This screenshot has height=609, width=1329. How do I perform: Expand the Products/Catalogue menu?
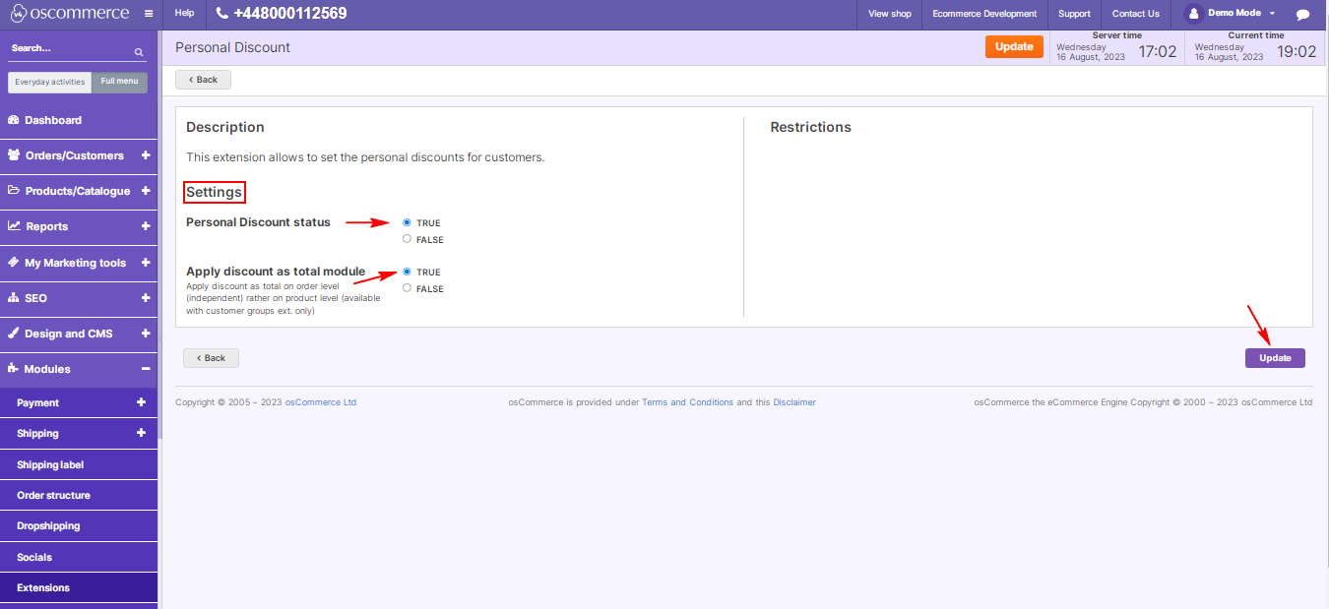pos(146,191)
